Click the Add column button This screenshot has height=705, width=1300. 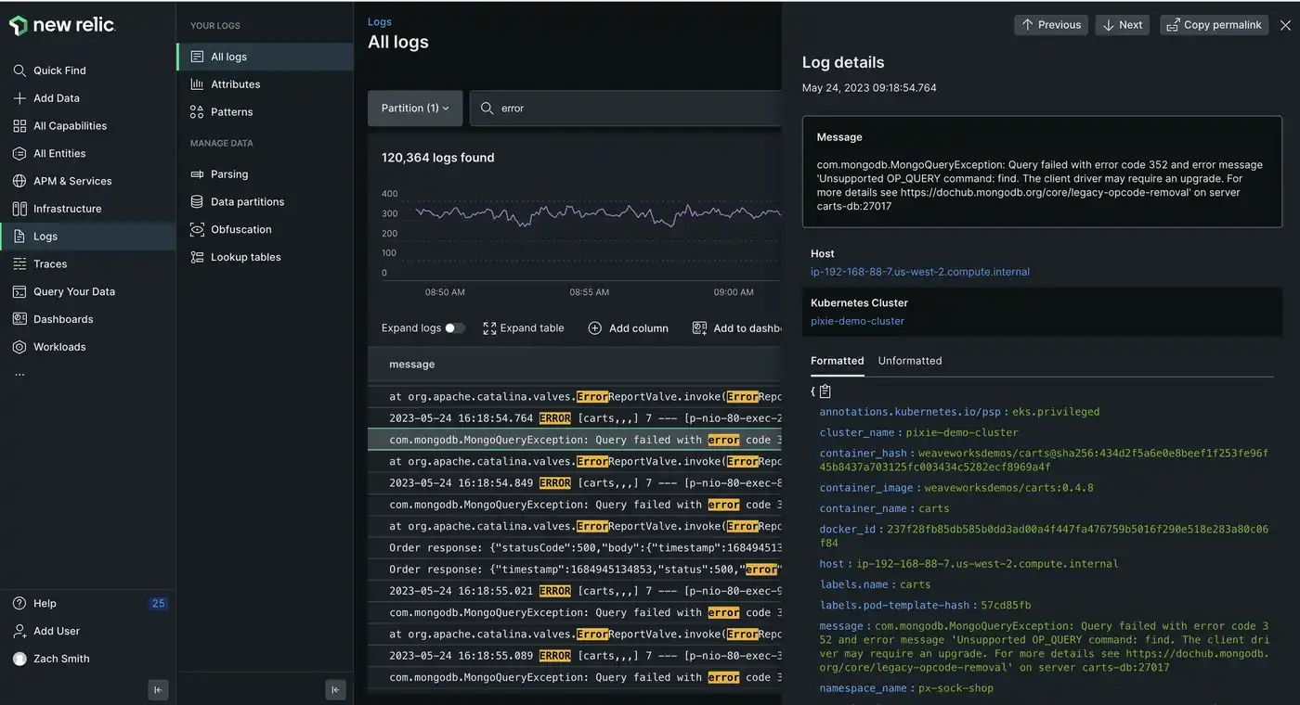(629, 328)
